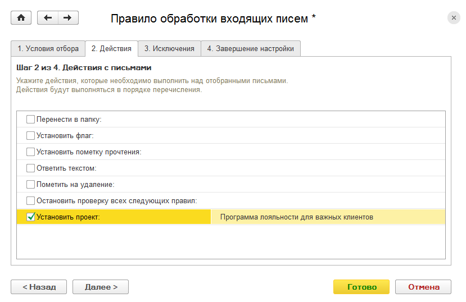
Task: Open the '3. Исключения' tab
Action: click(169, 49)
